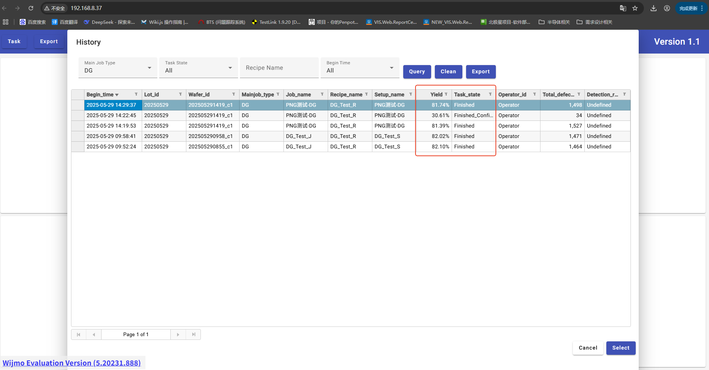Open DeepSeek bookmark

pos(109,22)
